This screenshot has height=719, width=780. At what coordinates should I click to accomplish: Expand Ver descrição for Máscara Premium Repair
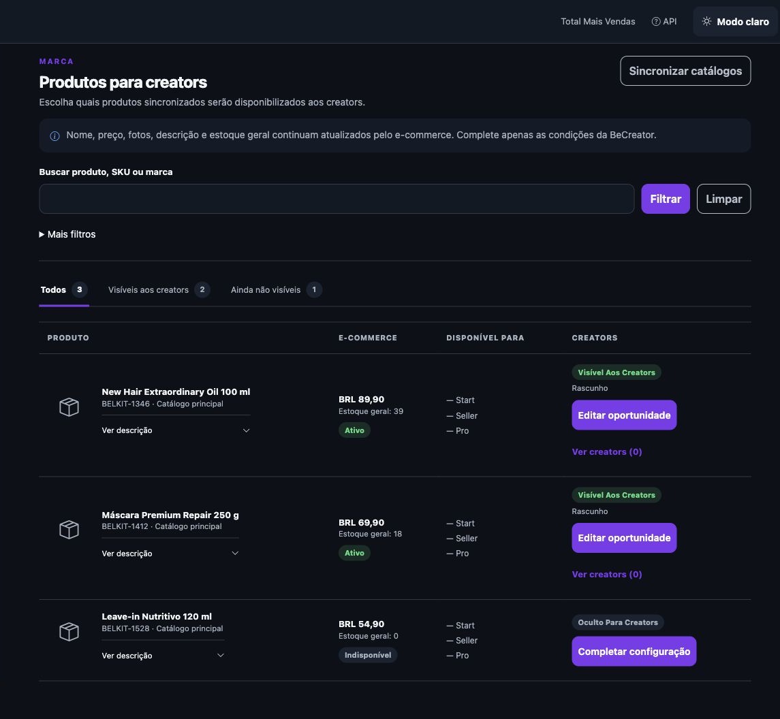coord(170,554)
